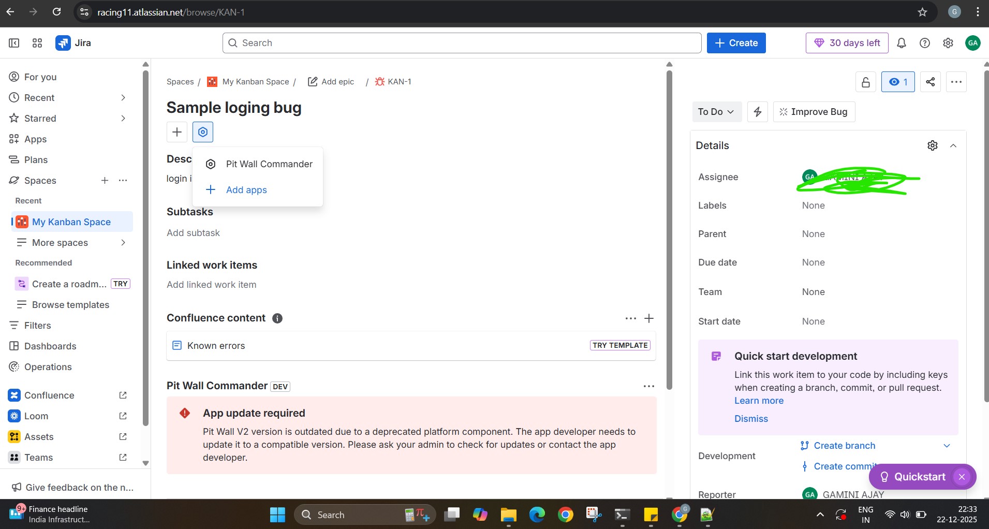Open Confluence content ellipsis menu

coord(631,318)
